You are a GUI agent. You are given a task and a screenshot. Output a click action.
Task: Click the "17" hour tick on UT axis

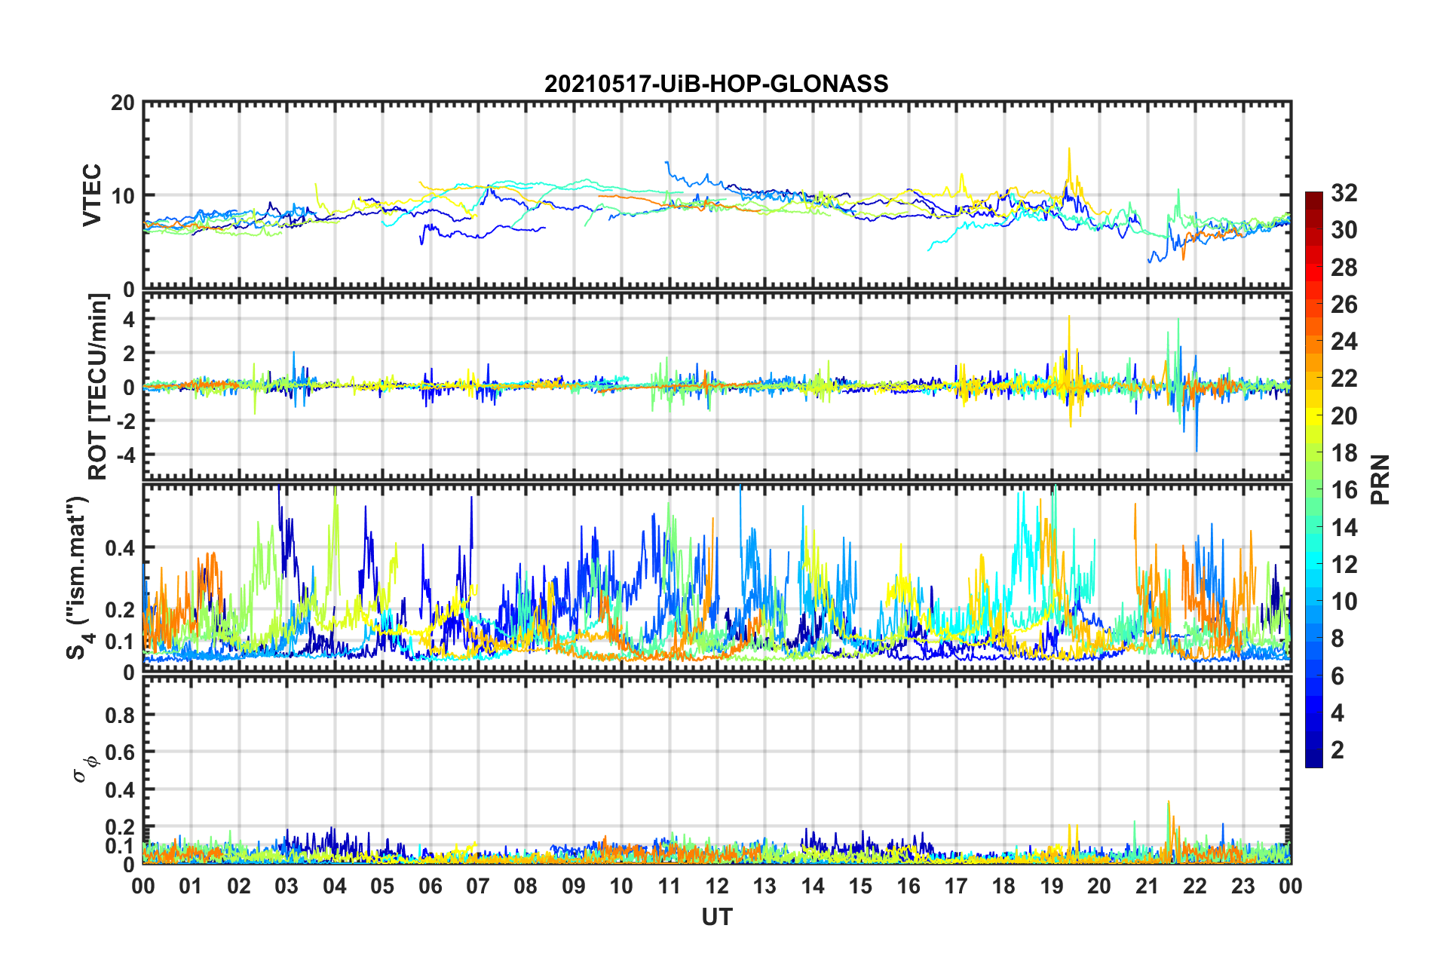click(956, 886)
